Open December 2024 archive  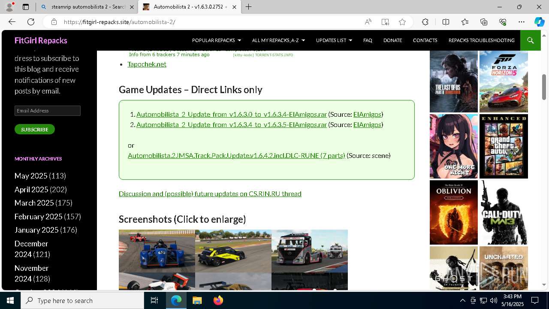pos(31,249)
